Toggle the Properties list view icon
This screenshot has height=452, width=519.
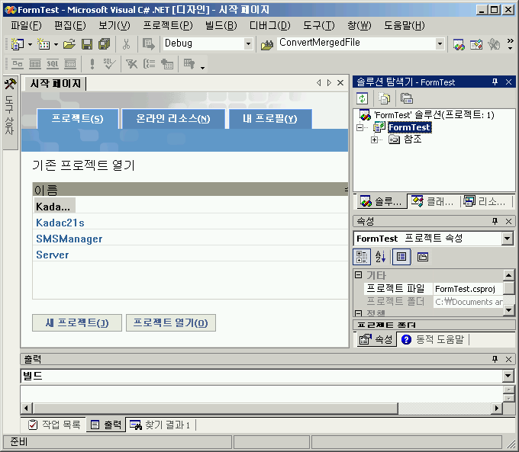point(401,257)
